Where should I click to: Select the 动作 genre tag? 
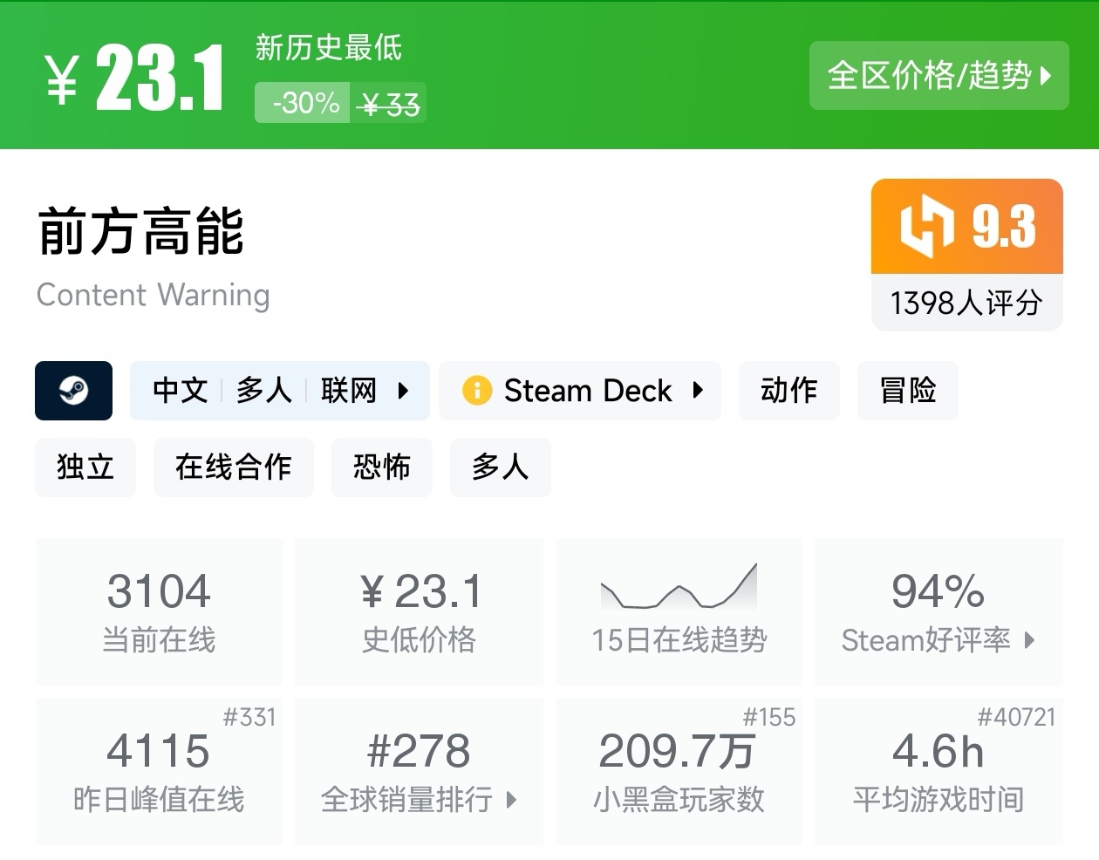788,390
